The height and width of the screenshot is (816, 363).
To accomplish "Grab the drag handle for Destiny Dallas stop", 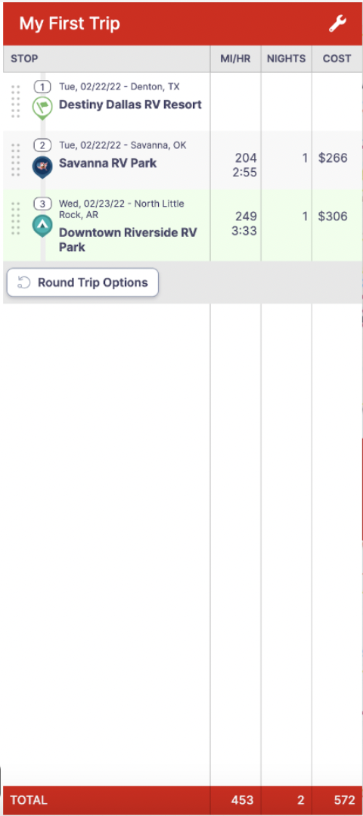I will 16,101.
